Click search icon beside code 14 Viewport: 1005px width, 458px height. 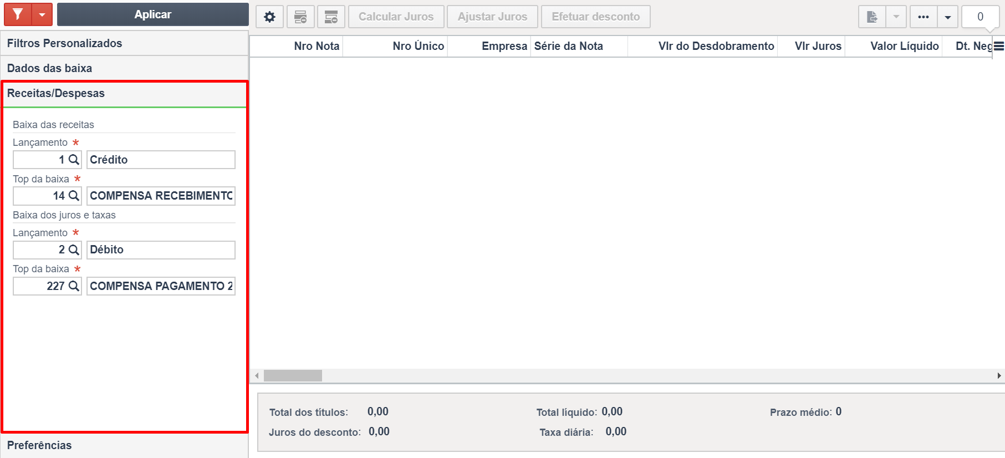[74, 196]
